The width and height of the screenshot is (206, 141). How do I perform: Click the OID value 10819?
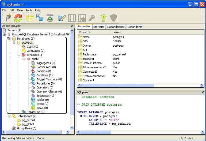pyautogui.click(x=117, y=41)
